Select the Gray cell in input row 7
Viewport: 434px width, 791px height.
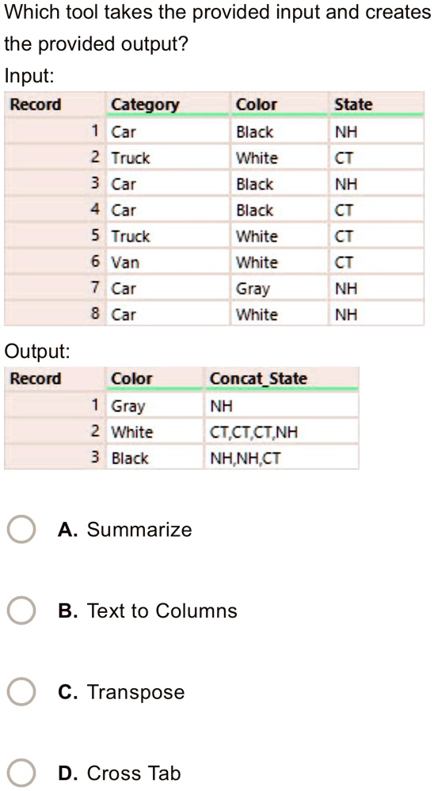[x=280, y=288]
